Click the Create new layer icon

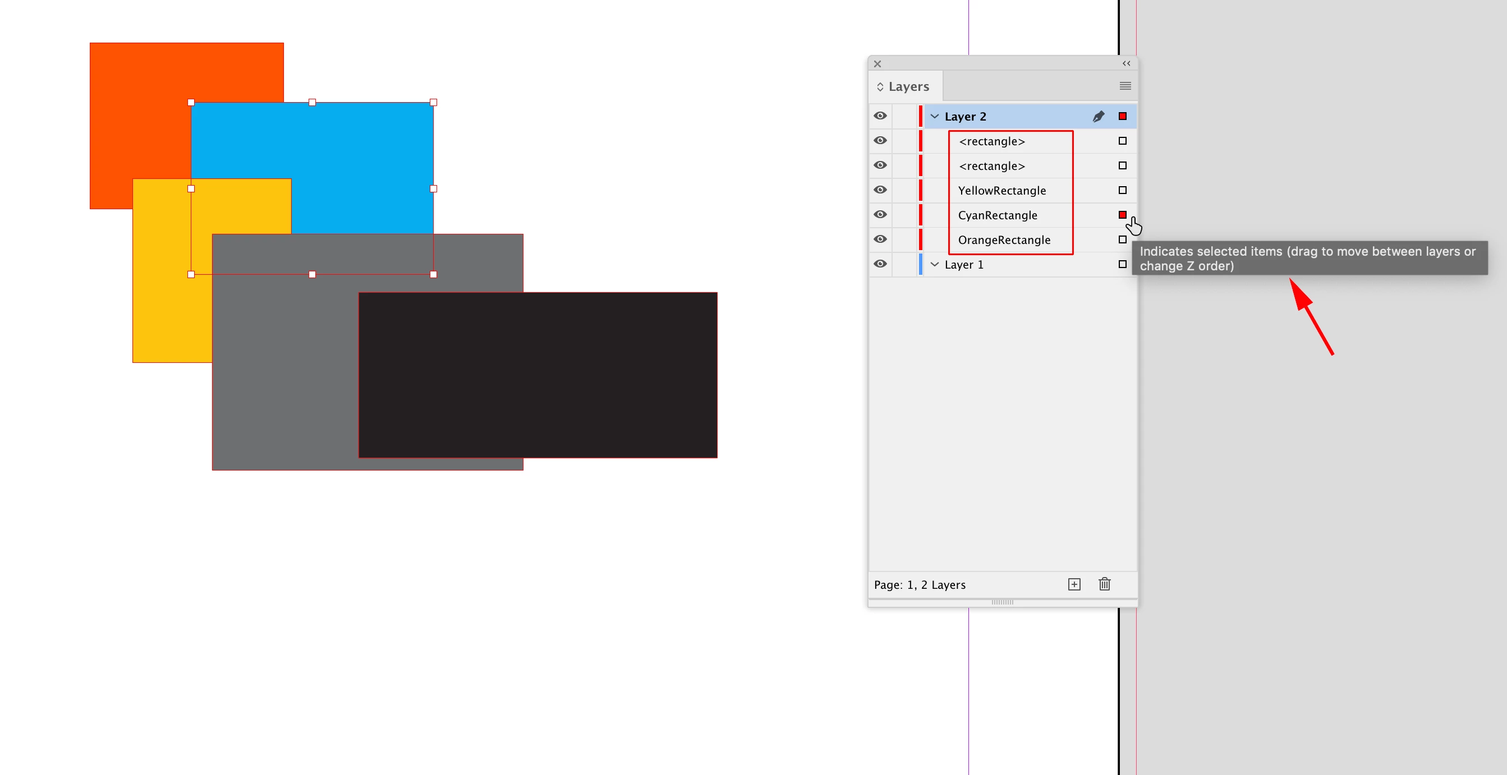point(1074,584)
